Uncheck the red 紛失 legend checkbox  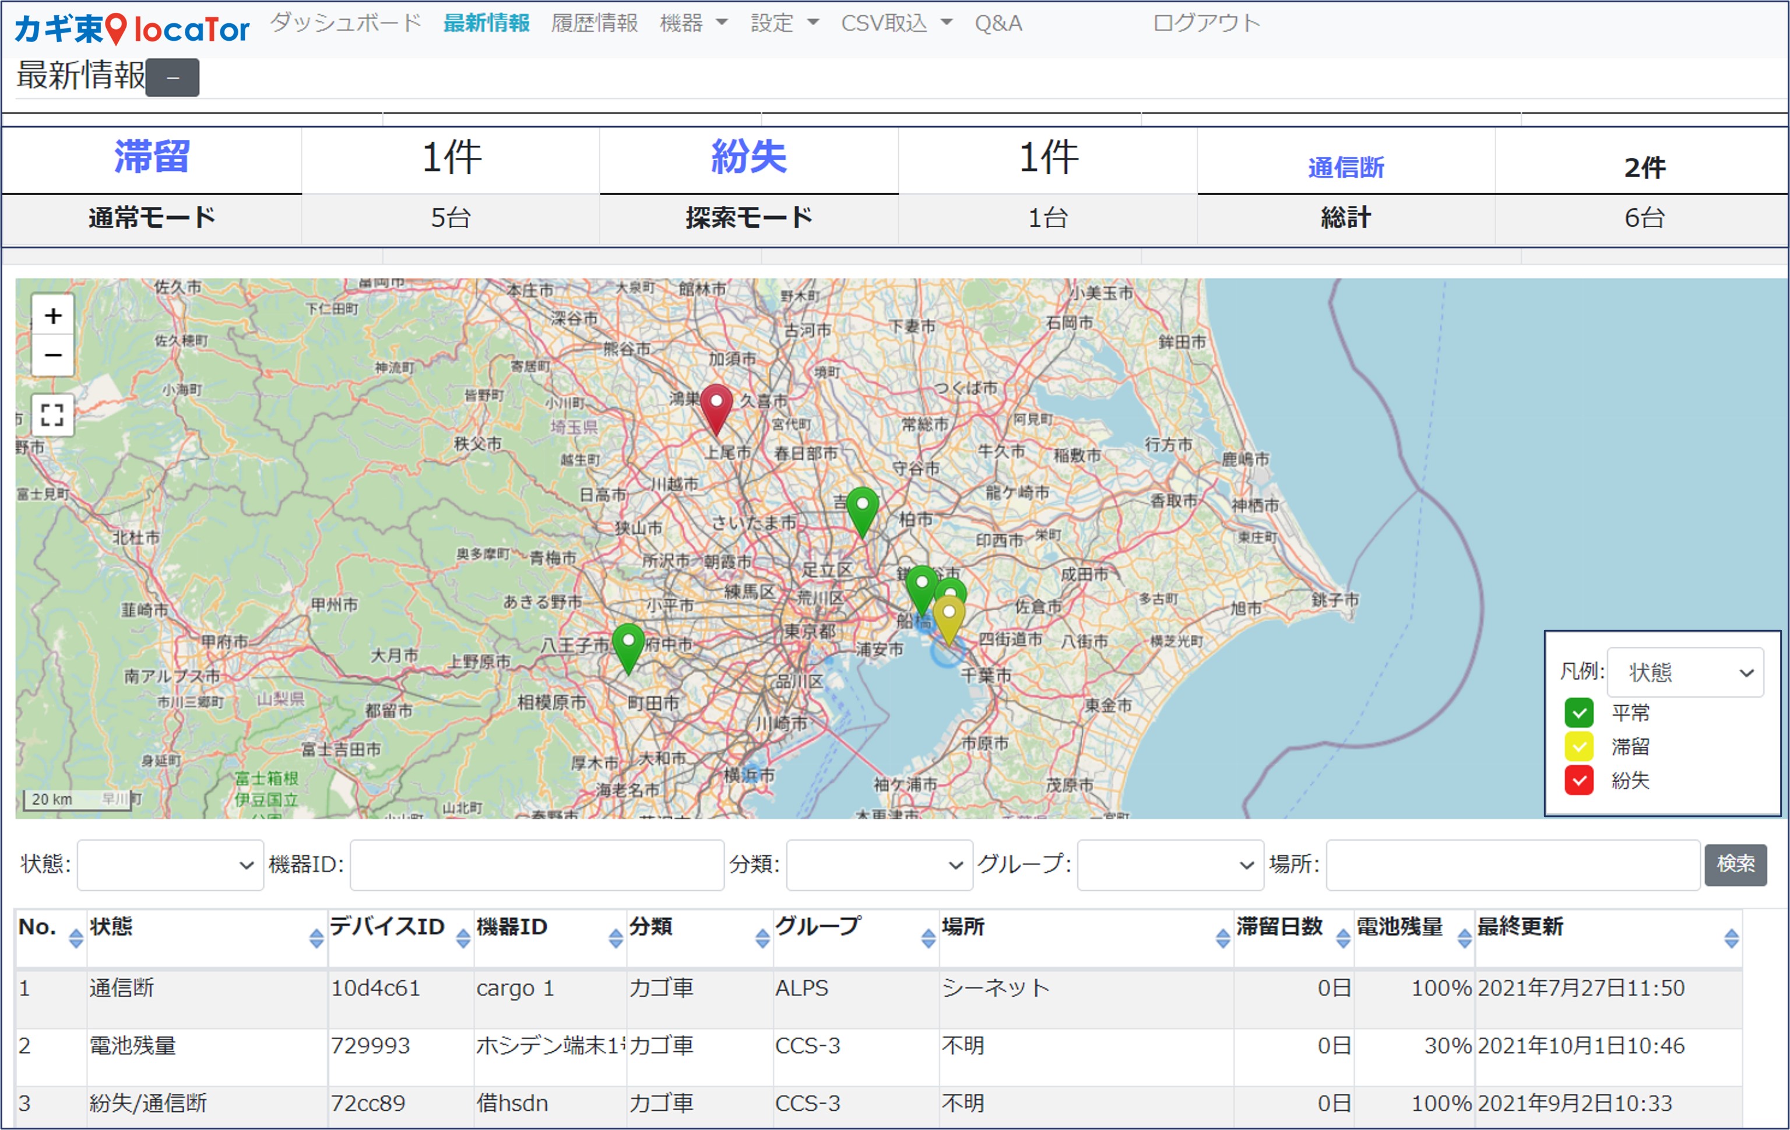pyautogui.click(x=1579, y=780)
